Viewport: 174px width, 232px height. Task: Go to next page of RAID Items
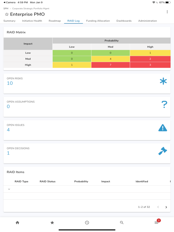click(x=166, y=207)
